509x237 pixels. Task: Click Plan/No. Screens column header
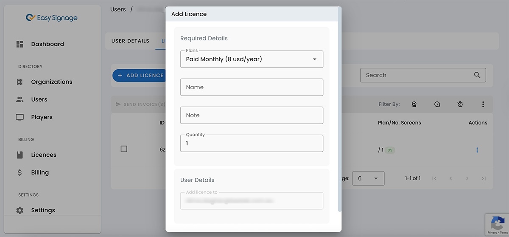pos(400,123)
